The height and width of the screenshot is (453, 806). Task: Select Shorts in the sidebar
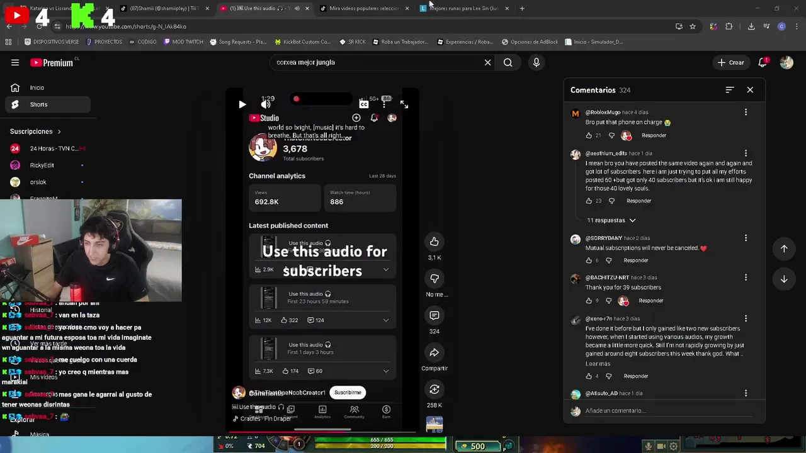click(48, 104)
